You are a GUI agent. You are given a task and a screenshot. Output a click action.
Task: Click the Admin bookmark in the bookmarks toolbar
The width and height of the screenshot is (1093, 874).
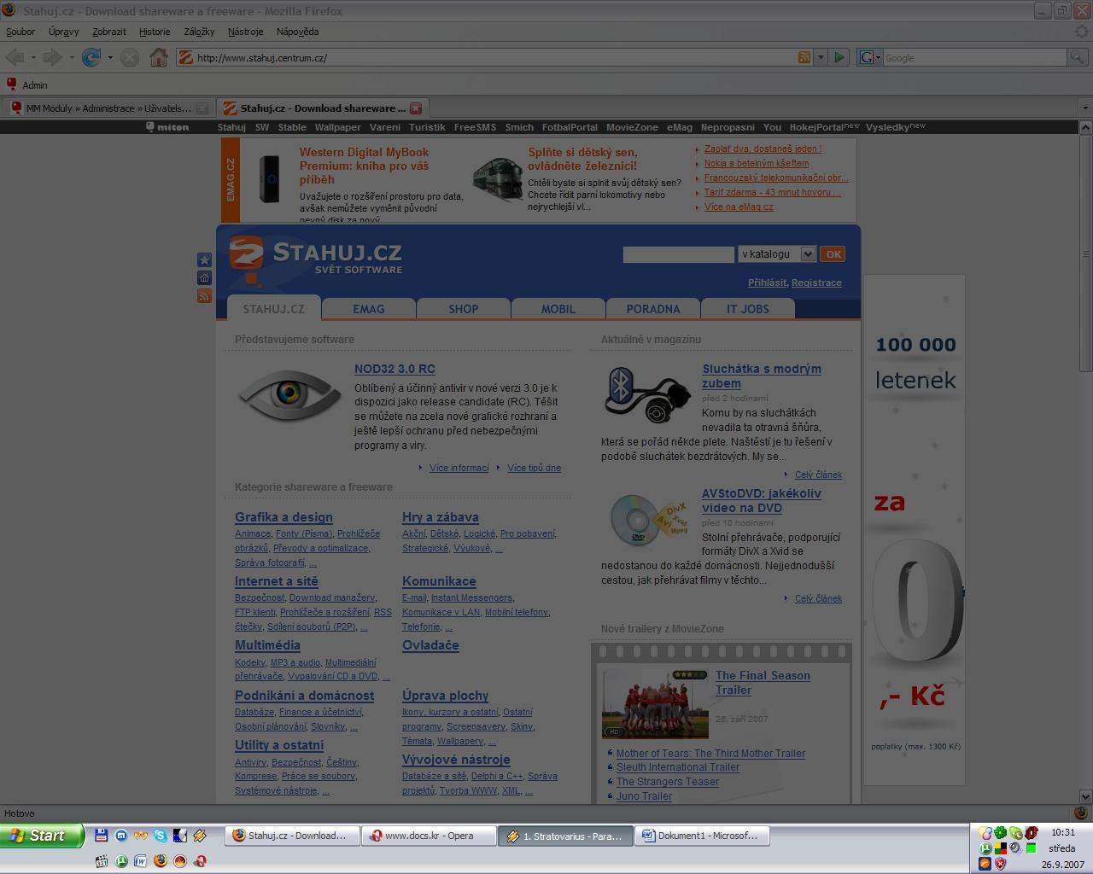point(26,85)
